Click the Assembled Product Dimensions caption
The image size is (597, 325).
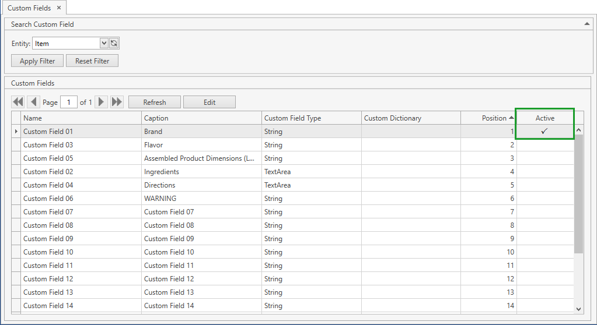point(201,158)
